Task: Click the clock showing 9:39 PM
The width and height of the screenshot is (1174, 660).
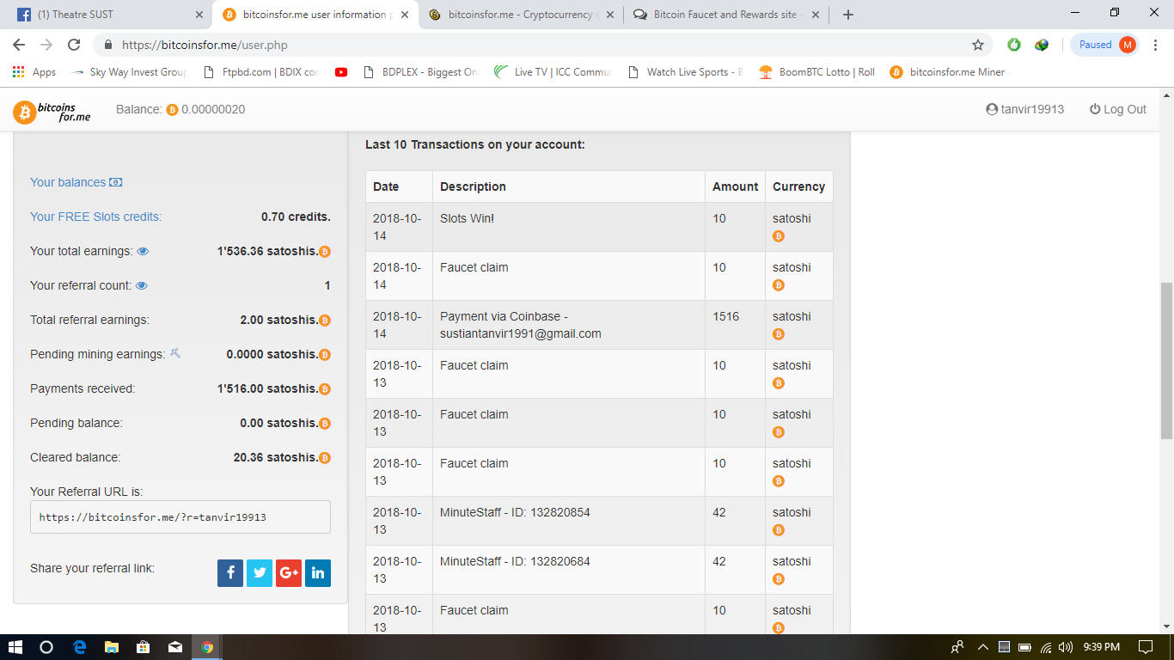Action: coord(1101,647)
